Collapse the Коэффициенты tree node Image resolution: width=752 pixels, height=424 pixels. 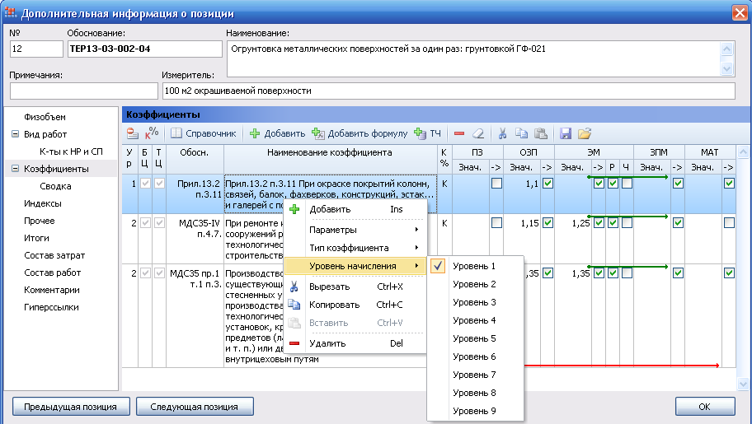point(15,169)
